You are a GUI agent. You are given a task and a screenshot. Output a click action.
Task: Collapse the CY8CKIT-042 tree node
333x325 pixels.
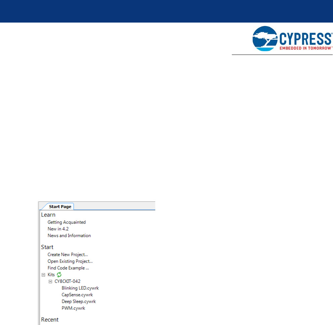click(50, 281)
